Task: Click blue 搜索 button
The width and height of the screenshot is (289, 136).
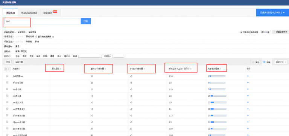Action: (x=86, y=21)
